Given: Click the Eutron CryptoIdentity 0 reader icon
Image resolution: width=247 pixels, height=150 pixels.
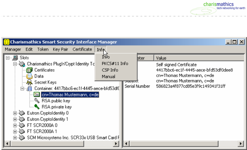Looking at the screenshot, I should coord(22,113).
